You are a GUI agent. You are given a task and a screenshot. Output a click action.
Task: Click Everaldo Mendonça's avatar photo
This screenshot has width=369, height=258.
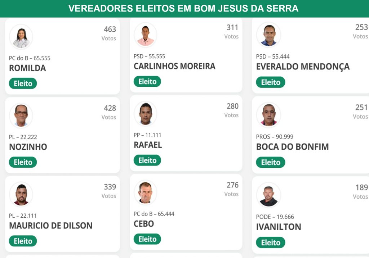[268, 35]
